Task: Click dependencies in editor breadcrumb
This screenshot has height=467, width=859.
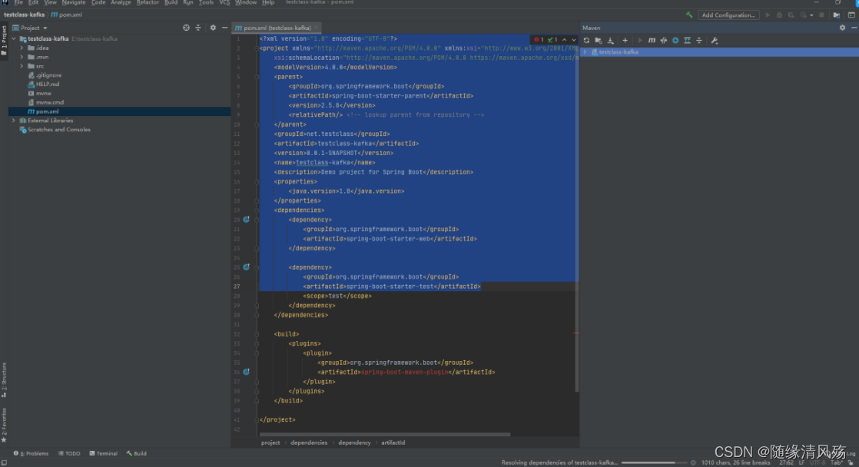Action: click(x=309, y=442)
